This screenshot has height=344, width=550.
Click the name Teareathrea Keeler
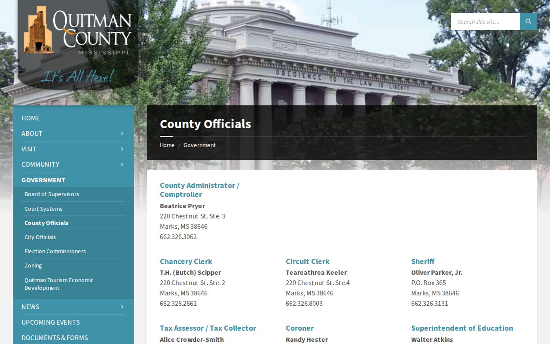pyautogui.click(x=316, y=273)
